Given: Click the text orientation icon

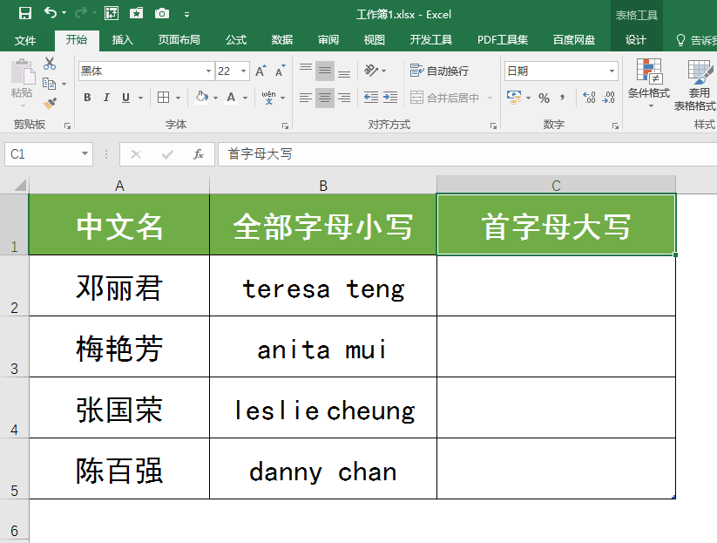Looking at the screenshot, I should coord(371,71).
